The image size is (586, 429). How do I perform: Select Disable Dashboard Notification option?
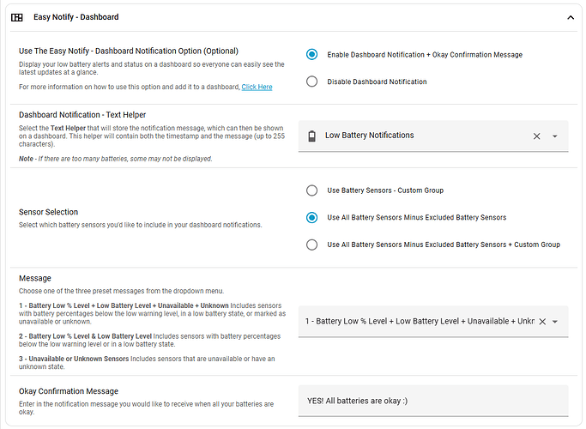tap(312, 82)
